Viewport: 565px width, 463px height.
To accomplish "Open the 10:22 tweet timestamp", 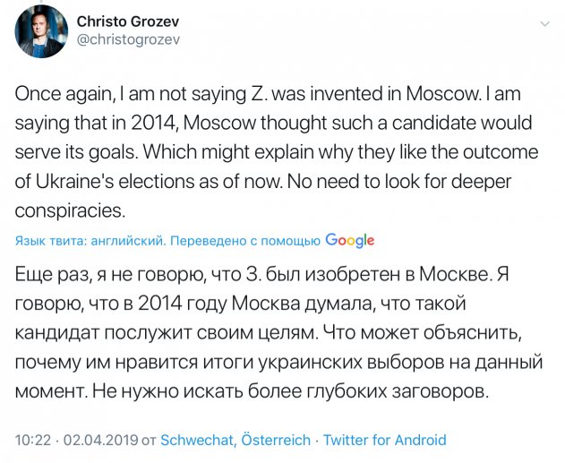I will [33, 441].
